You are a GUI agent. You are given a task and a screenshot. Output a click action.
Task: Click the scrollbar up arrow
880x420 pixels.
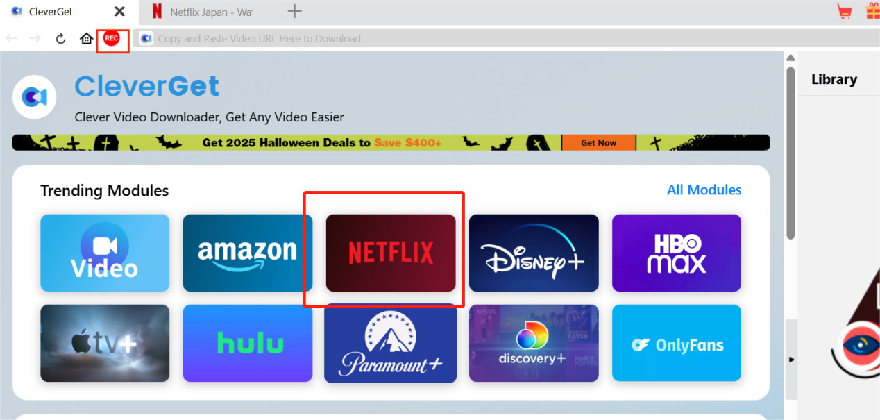(790, 58)
